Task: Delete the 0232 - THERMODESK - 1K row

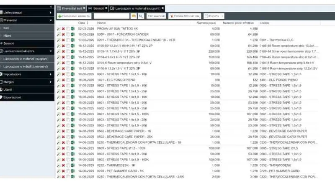Action: click(63, 165)
